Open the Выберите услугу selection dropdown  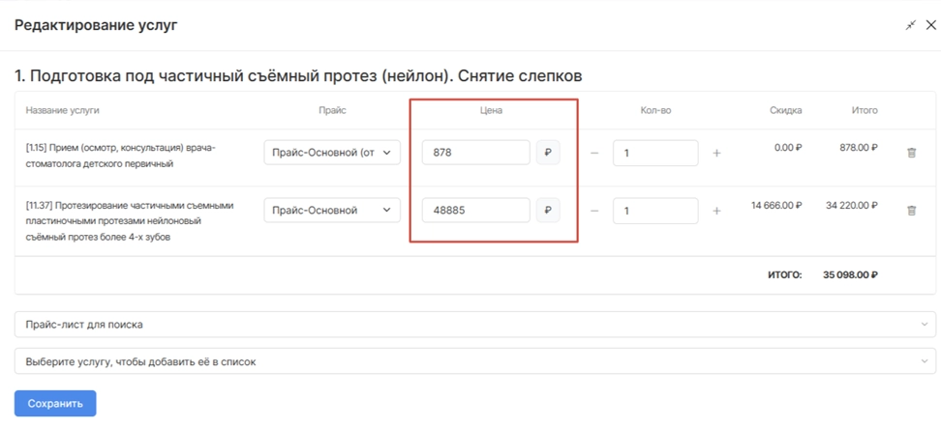[x=474, y=361]
